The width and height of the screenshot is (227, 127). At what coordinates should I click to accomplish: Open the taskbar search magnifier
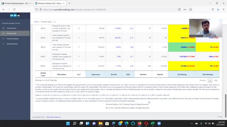tap(74, 123)
